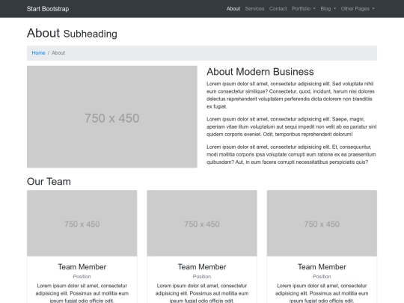Click Position text in last team card
Screen dimensions: 404x303
322,277
